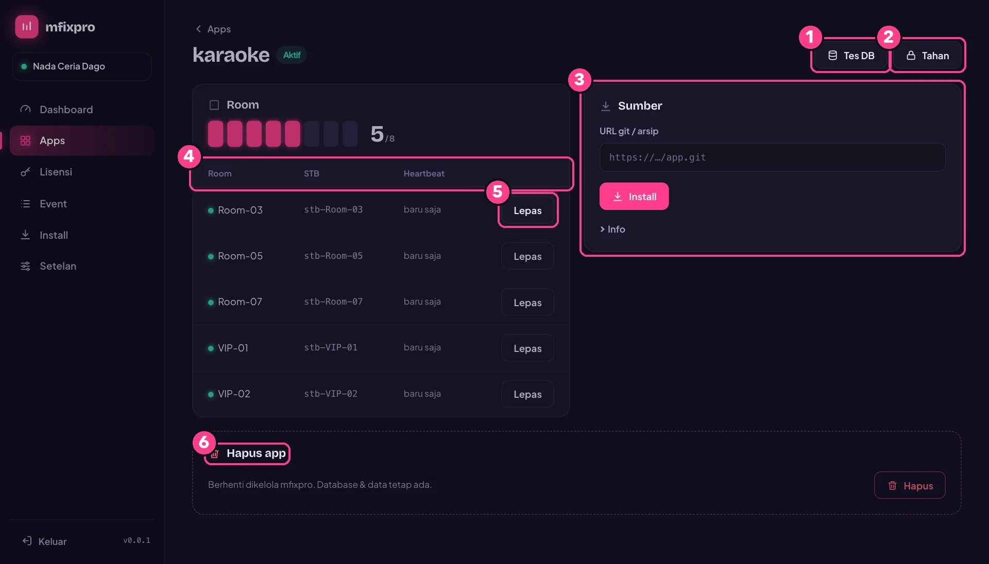
Task: Release Room-05 with its Lepas button
Action: pyautogui.click(x=527, y=256)
